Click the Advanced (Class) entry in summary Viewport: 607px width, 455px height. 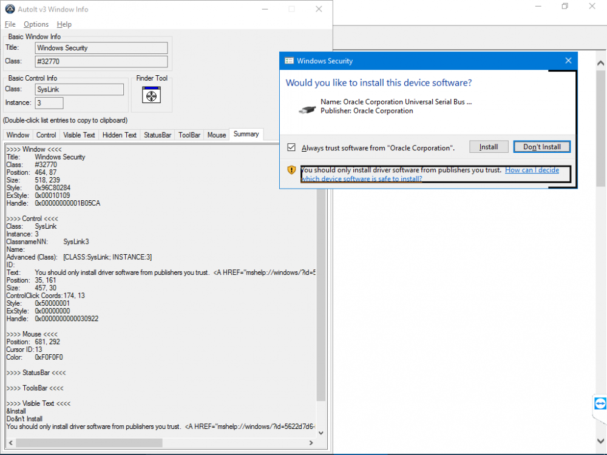[79, 257]
